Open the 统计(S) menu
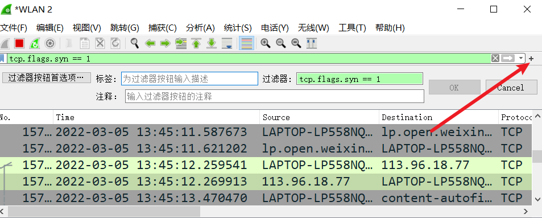 pos(238,28)
